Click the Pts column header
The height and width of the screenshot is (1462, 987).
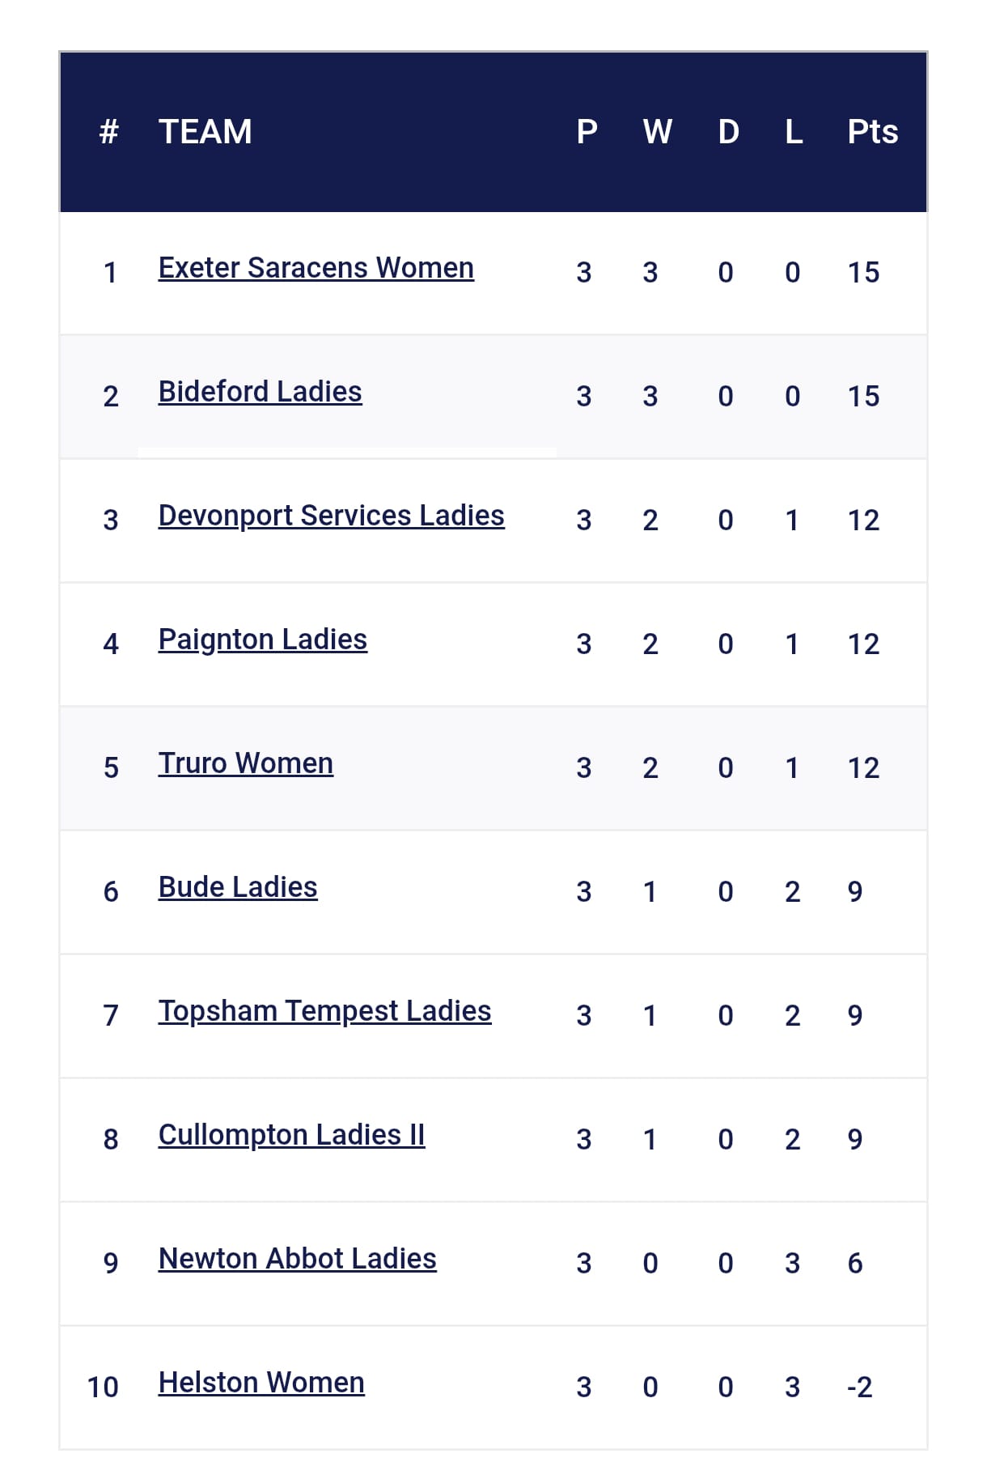pyautogui.click(x=872, y=132)
